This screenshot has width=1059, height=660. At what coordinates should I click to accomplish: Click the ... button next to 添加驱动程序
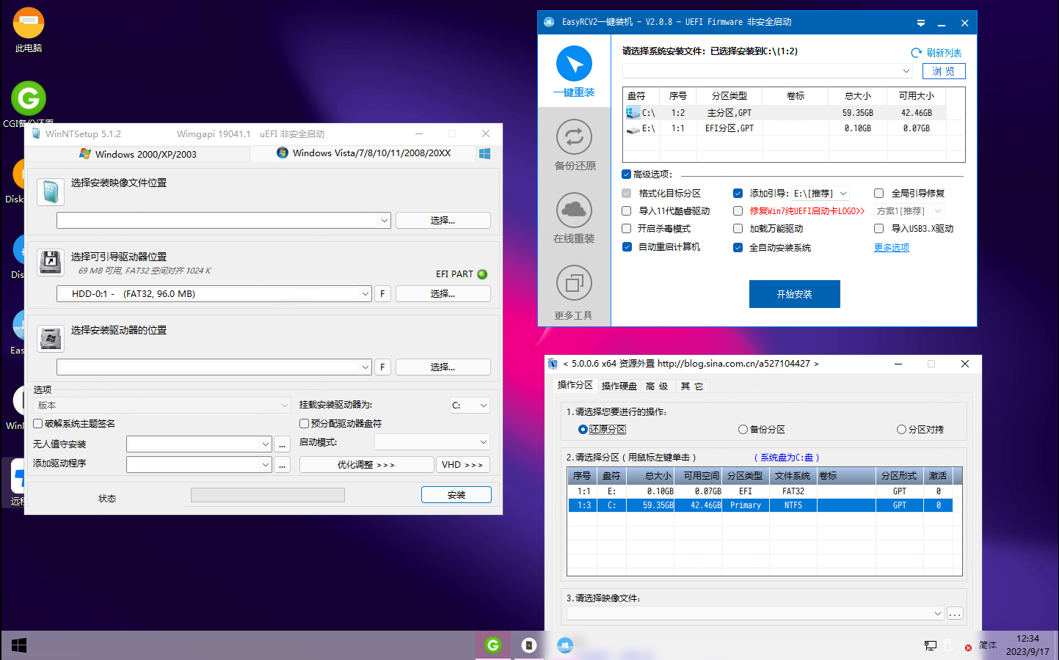point(283,464)
